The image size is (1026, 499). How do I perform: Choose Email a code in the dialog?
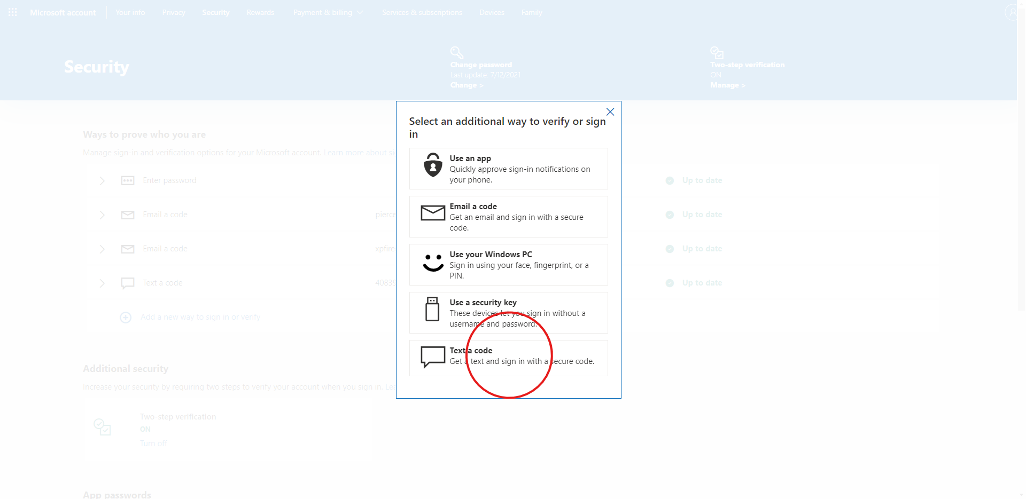pyautogui.click(x=509, y=217)
